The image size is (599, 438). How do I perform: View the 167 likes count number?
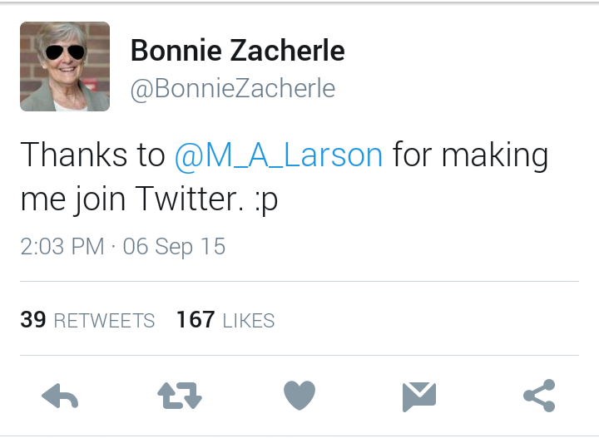point(195,320)
